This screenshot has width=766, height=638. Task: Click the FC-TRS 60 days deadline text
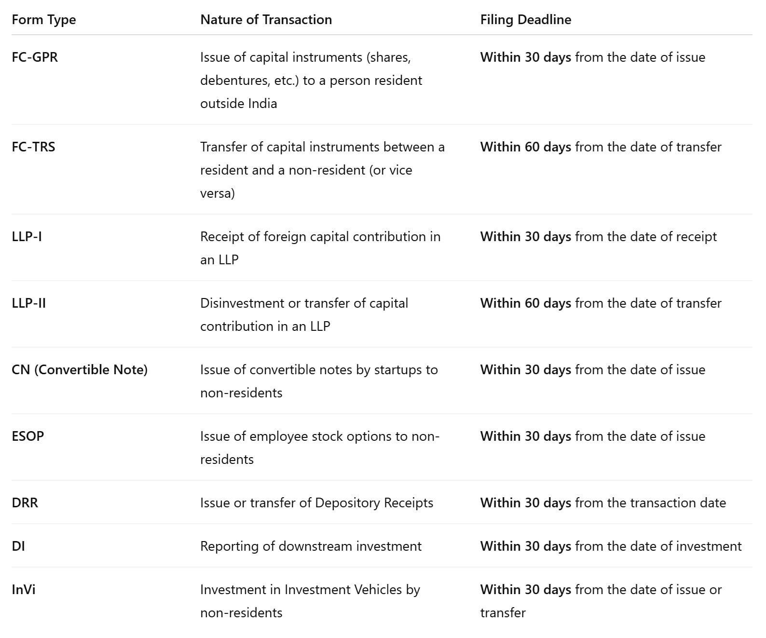coord(601,147)
